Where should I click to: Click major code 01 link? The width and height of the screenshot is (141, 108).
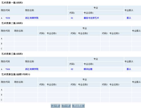72,18
